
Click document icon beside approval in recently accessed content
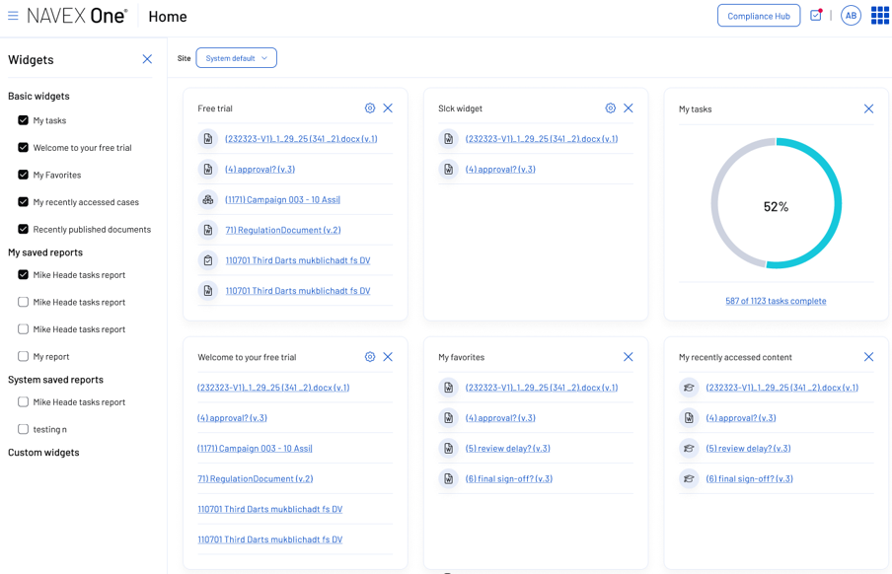(x=689, y=418)
